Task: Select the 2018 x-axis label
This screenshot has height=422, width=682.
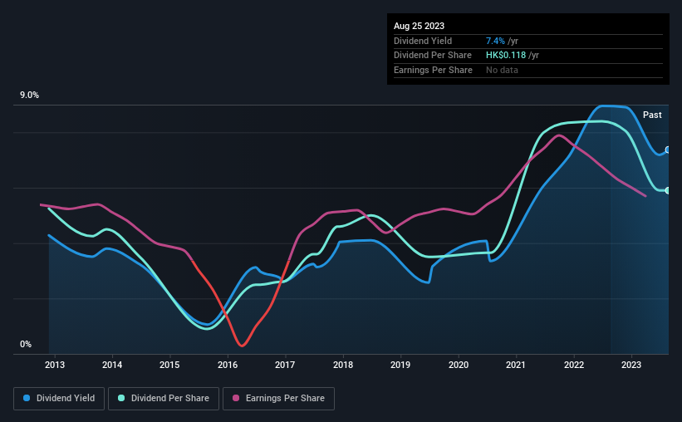Action: point(343,365)
